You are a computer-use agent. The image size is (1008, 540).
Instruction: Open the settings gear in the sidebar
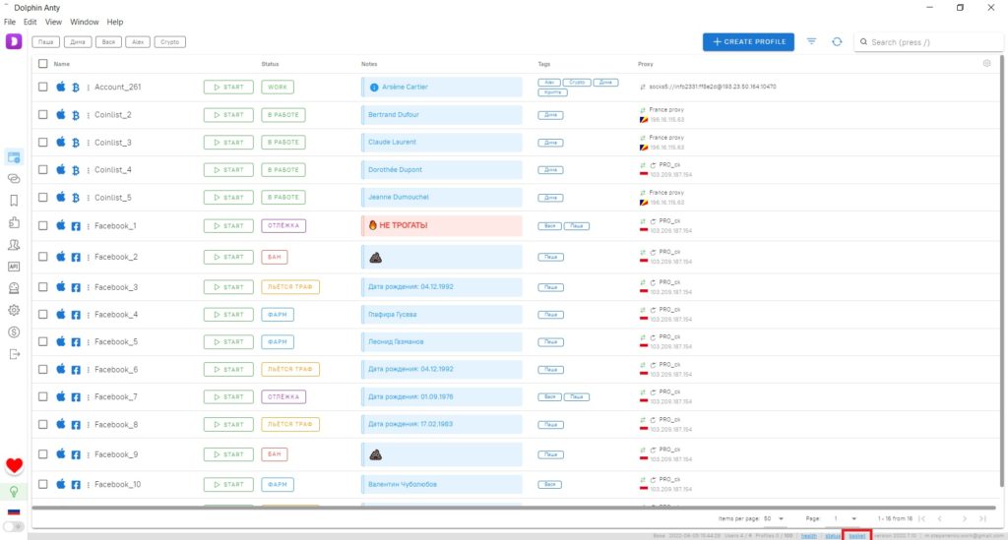[x=14, y=310]
